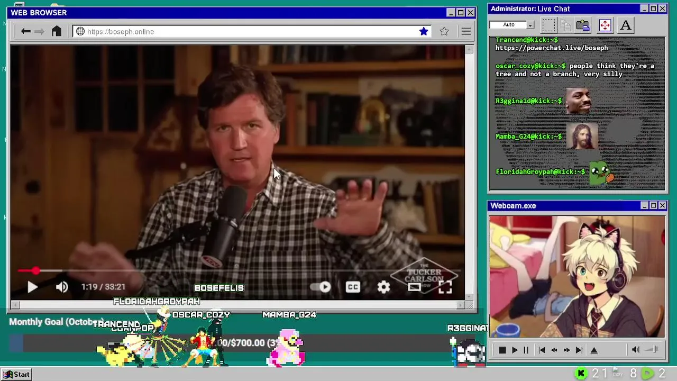The width and height of the screenshot is (677, 381).
Task: Click the blue filled bookmark star
Action: (x=424, y=32)
